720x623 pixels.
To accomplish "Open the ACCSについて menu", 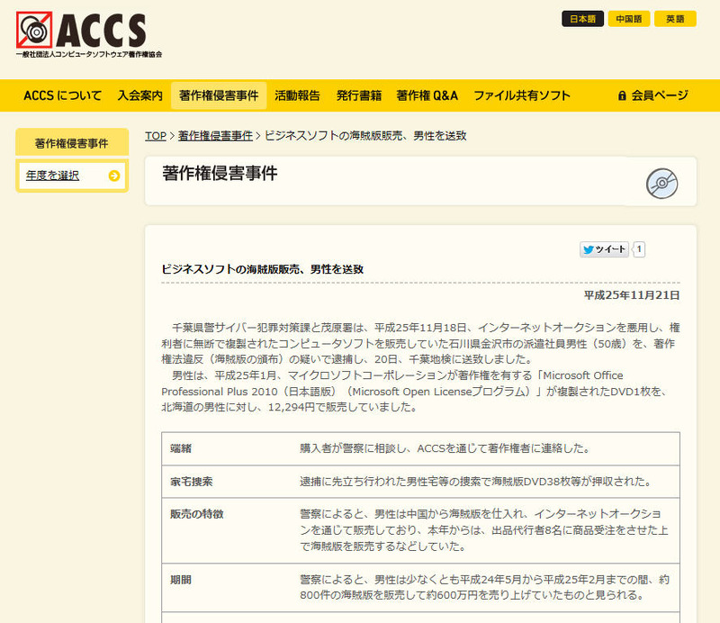I will tap(63, 95).
